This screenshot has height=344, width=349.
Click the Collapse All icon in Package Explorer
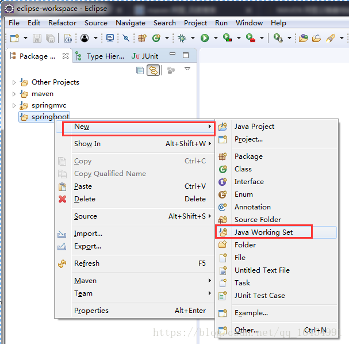click(140, 71)
